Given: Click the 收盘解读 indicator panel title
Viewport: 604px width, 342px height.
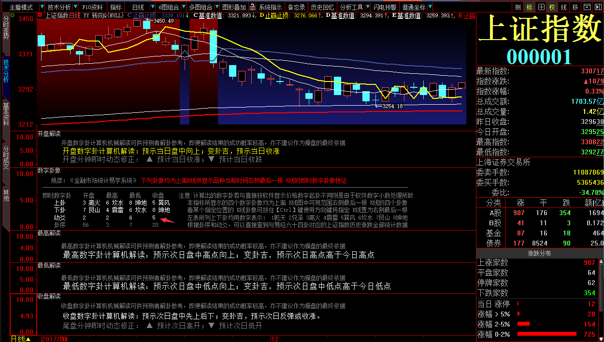Looking at the screenshot, I should (x=49, y=296).
